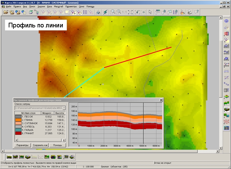This screenshot has height=169, width=231.
Task: Click the orange ГЛИНА layer color swatch
Action: pos(17,120)
